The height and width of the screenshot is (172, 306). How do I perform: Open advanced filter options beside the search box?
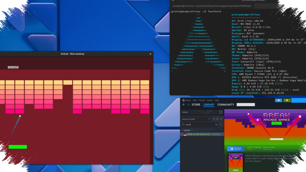click(221, 125)
